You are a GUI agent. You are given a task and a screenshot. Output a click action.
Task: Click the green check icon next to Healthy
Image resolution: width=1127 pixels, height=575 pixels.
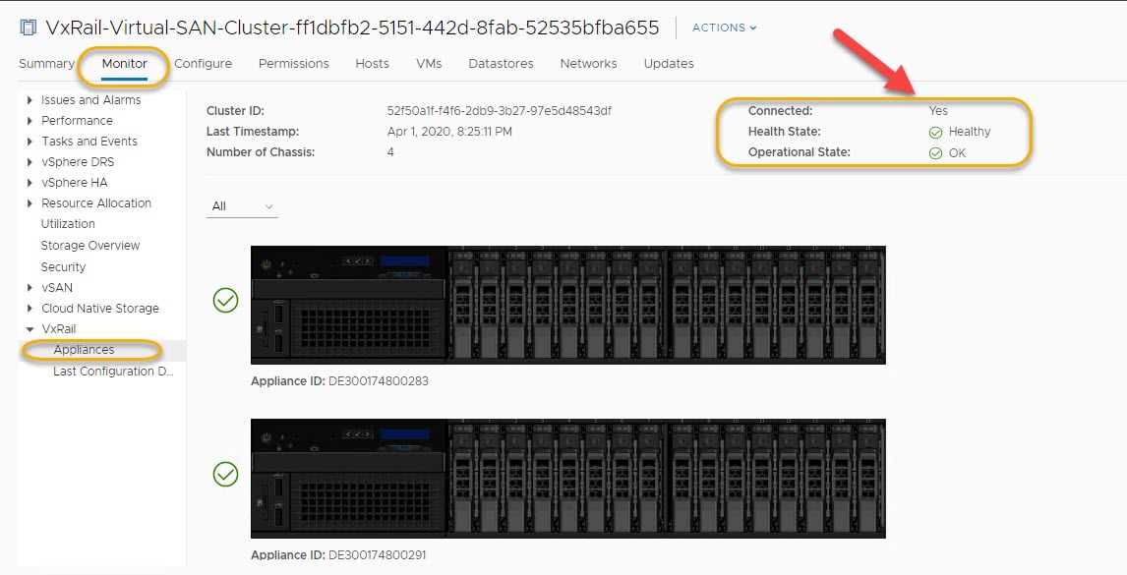[935, 133]
